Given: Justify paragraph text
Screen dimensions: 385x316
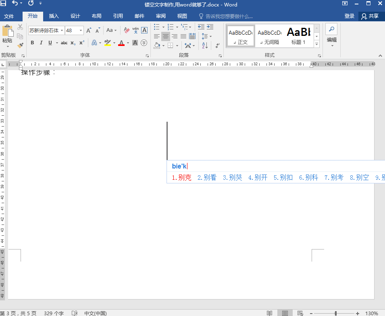Looking at the screenshot, I should click(183, 36).
